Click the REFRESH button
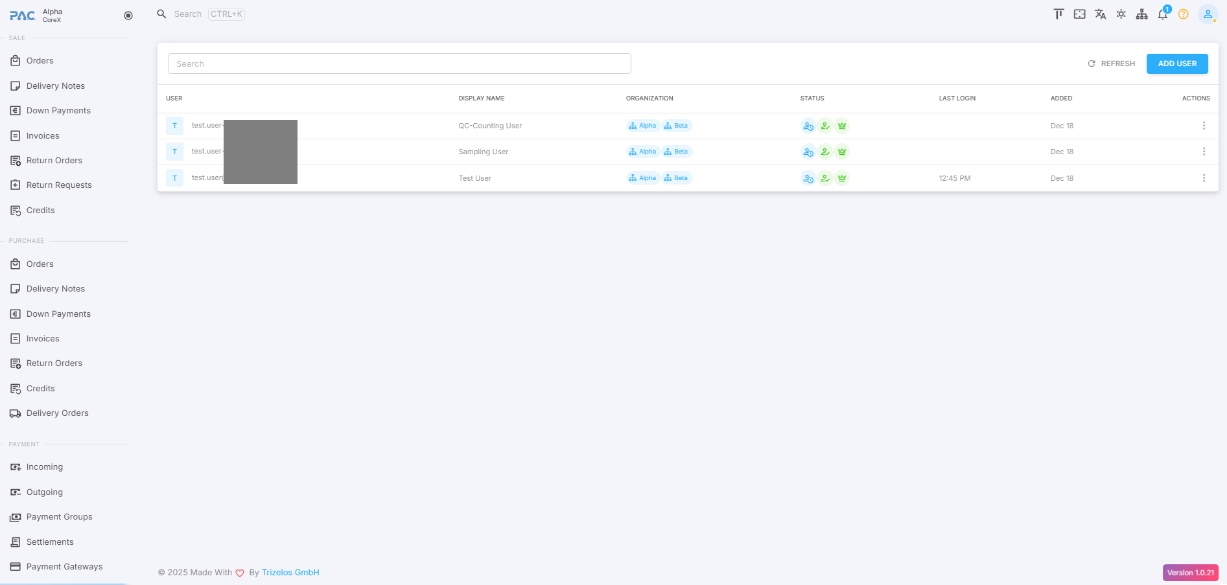 pyautogui.click(x=1112, y=63)
